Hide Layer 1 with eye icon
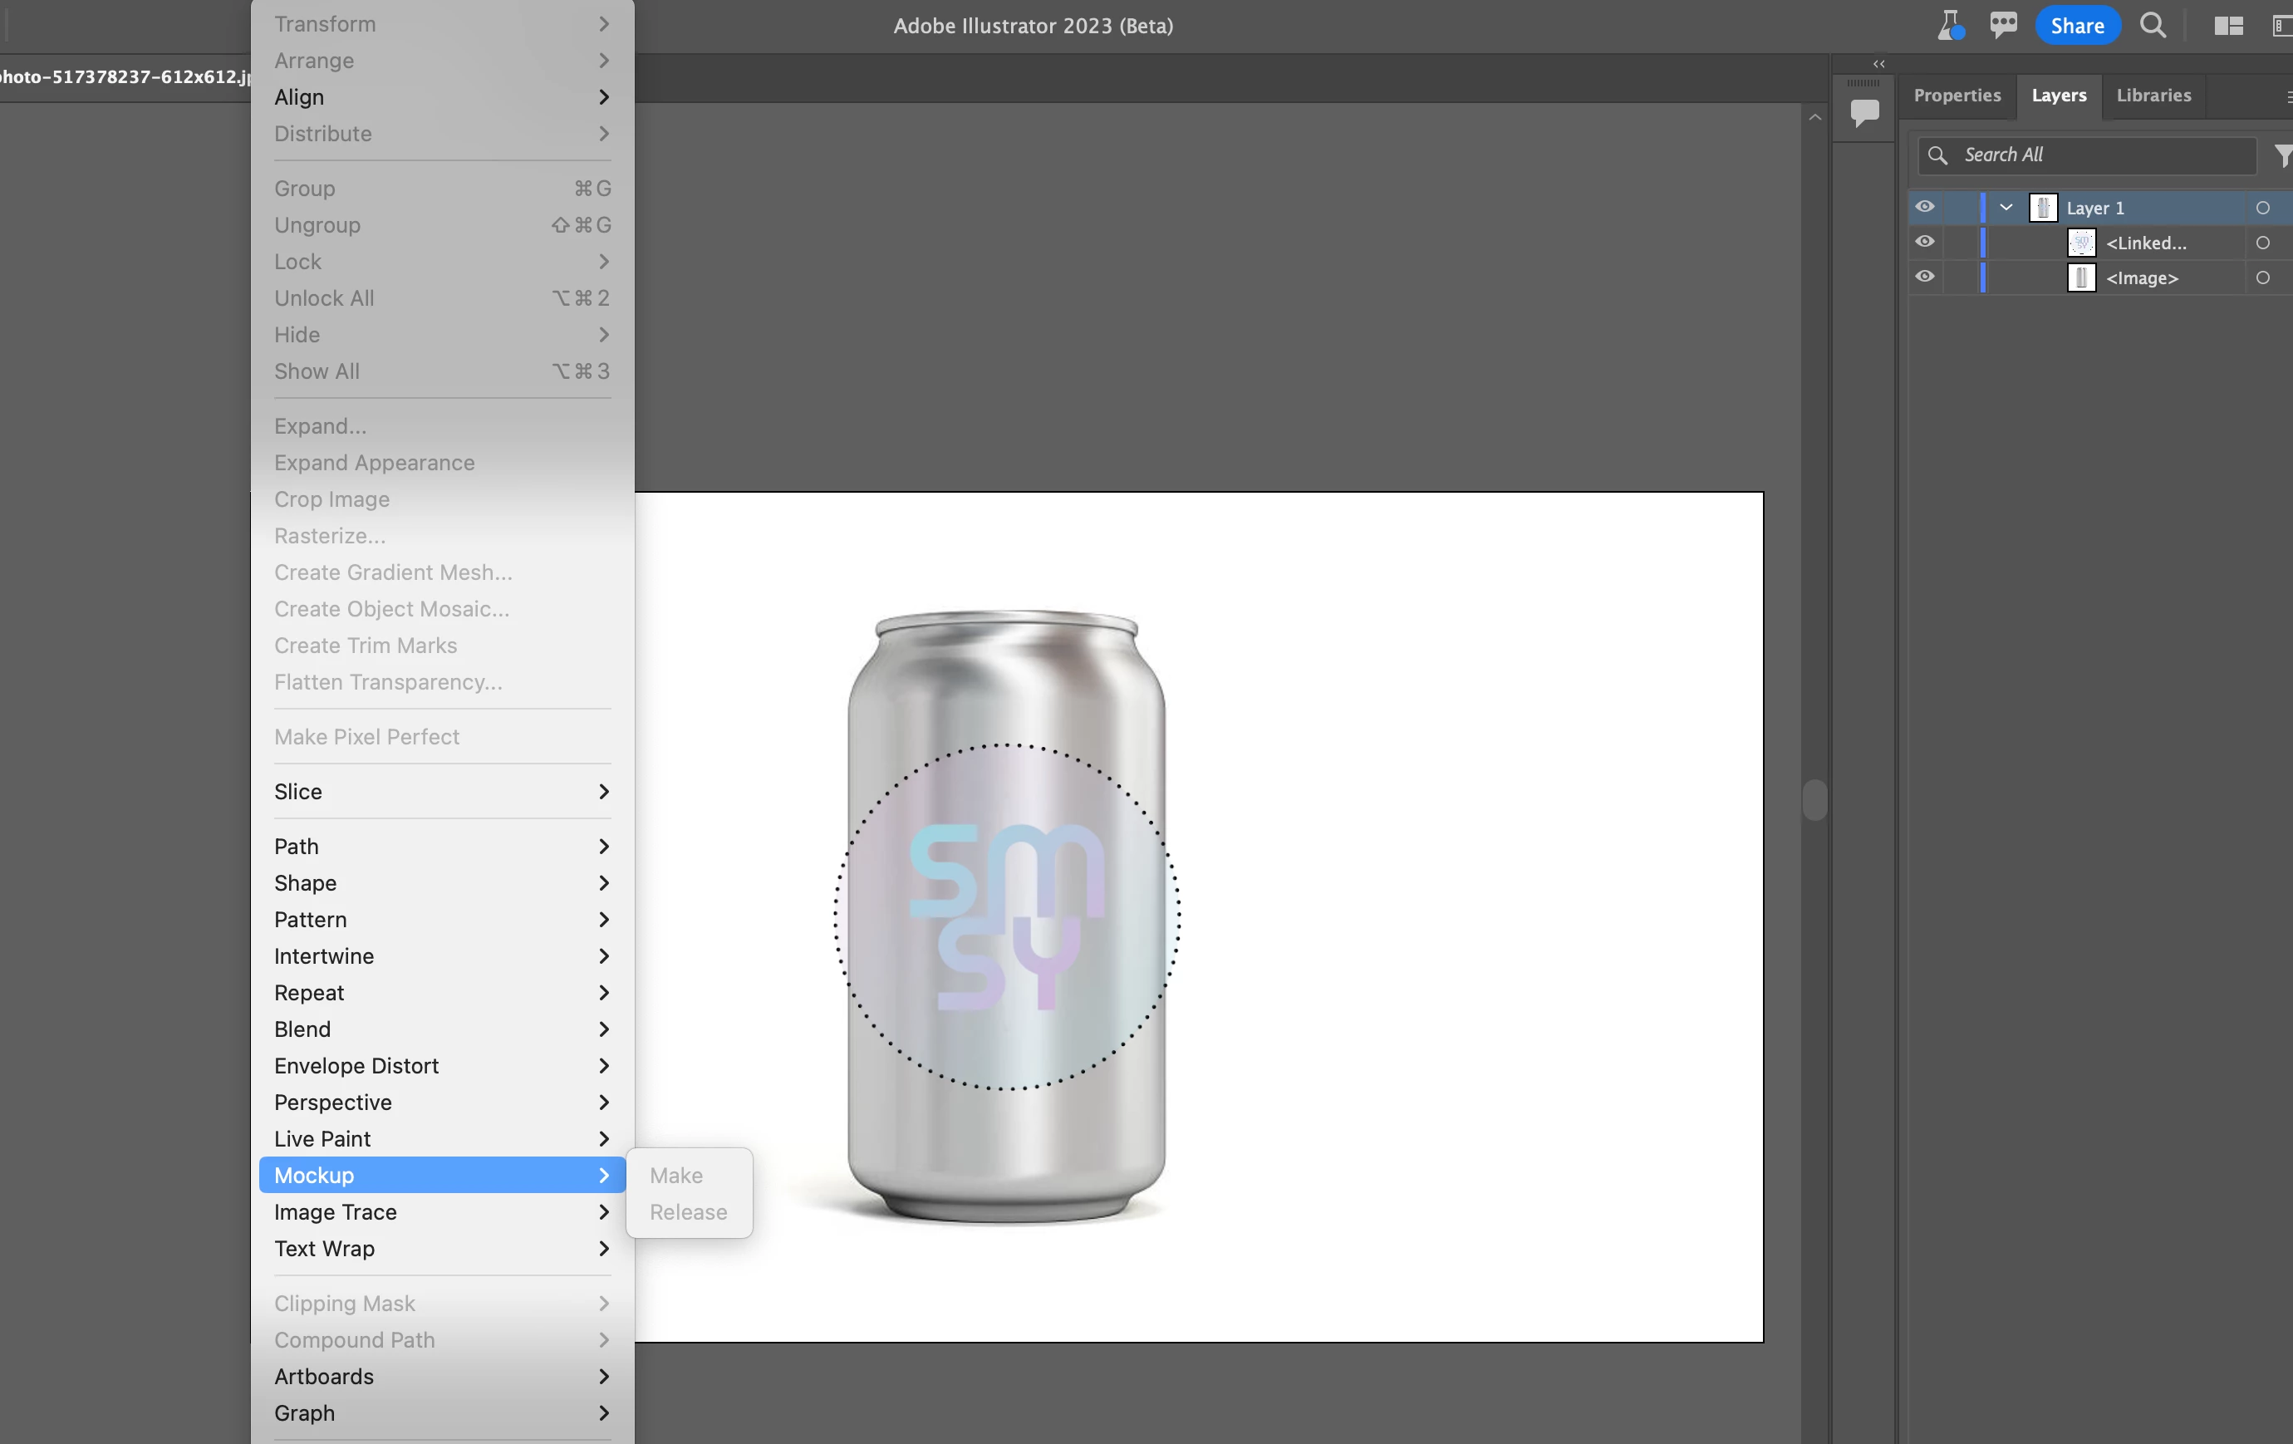Image resolution: width=2293 pixels, height=1444 pixels. (1924, 207)
